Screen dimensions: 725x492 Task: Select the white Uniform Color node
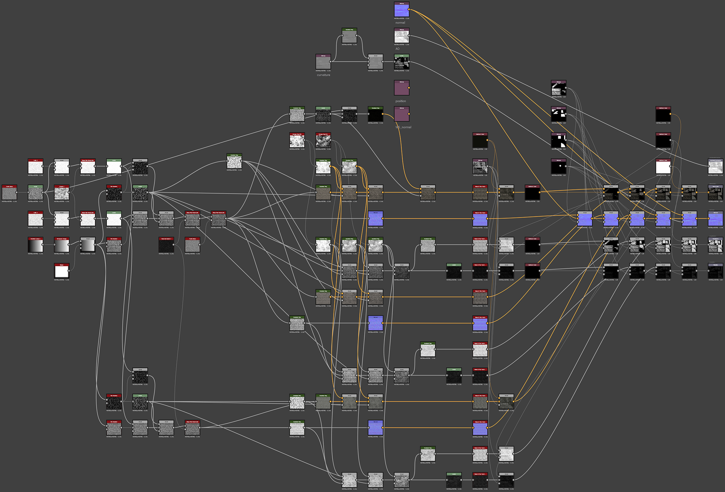click(663, 166)
